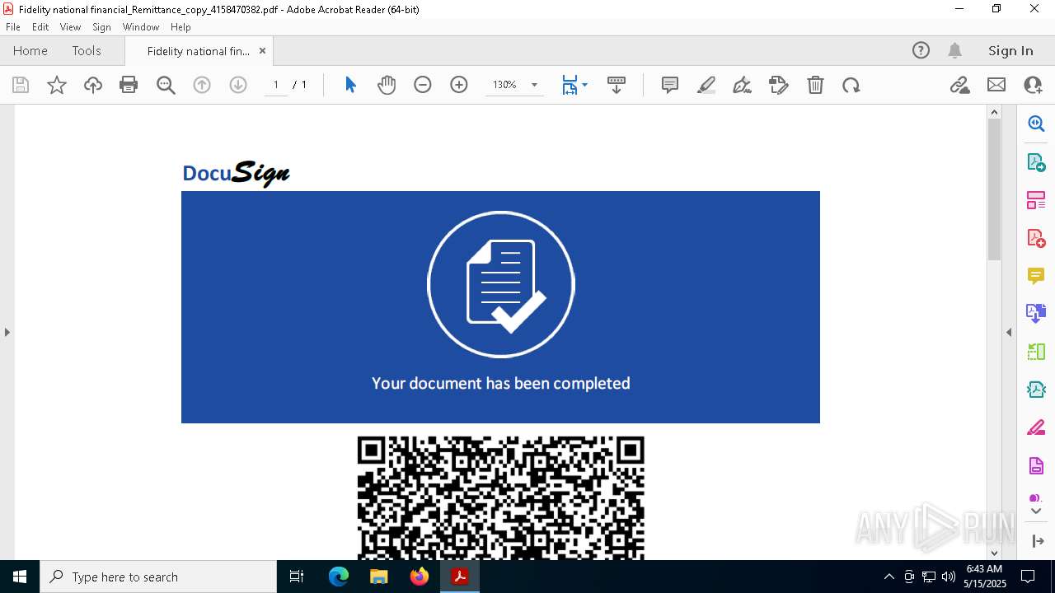Open Comment tool in right pane
The image size is (1055, 593).
pos(1036,276)
